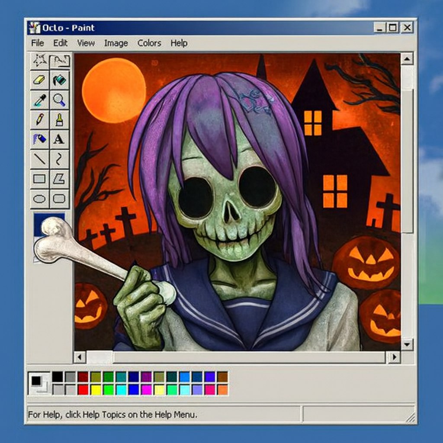Select the Eraser tool
This screenshot has height=443, width=443.
point(39,80)
